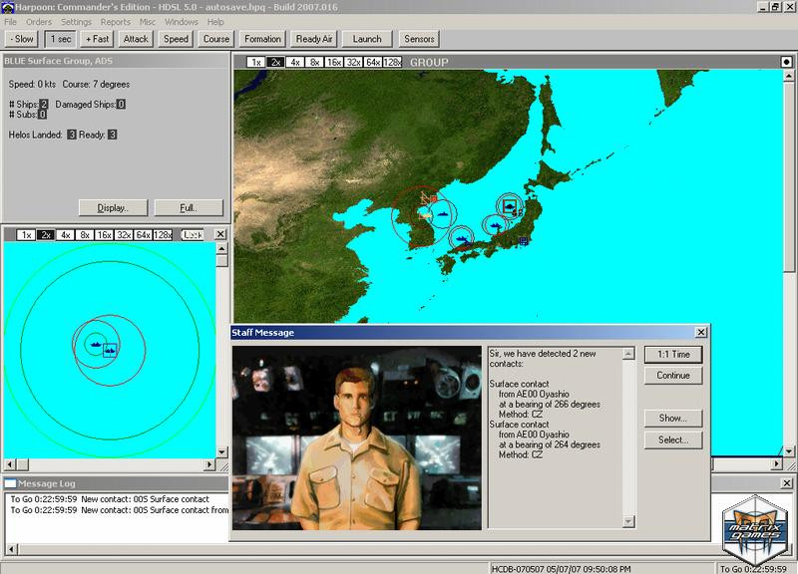Click Continue in Staff Message

pyautogui.click(x=673, y=376)
